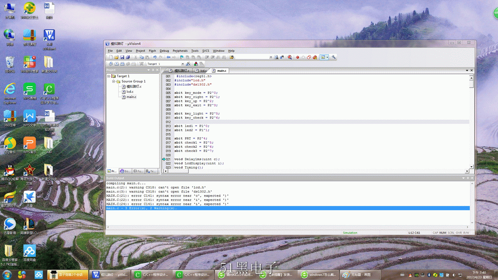
Task: Switch to the 模拟路灯.c editor tab
Action: coord(179,71)
